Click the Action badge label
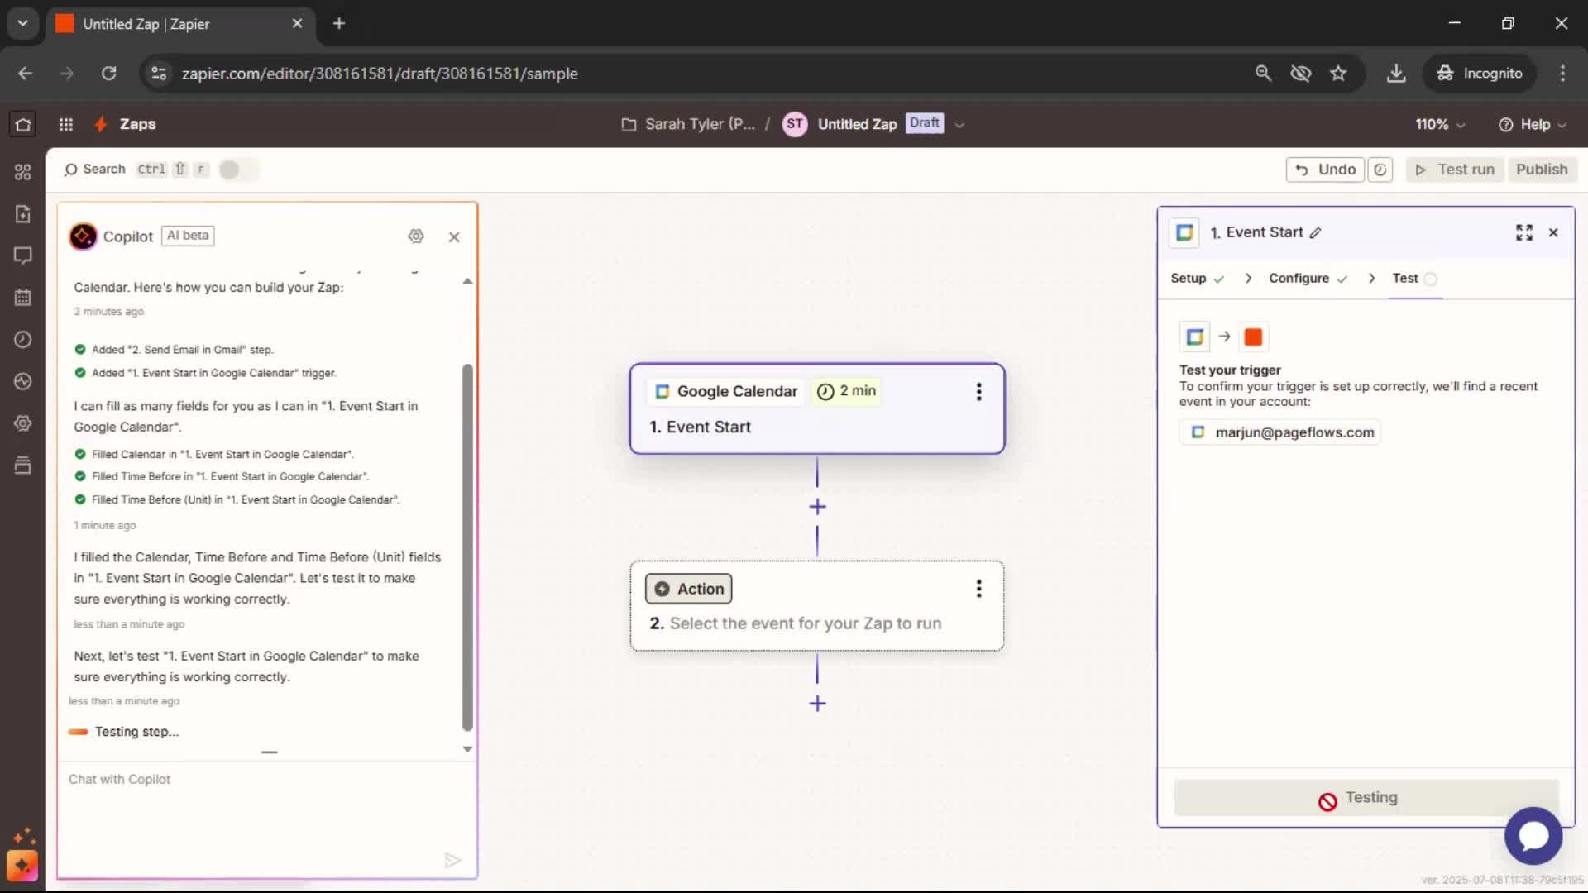 (688, 589)
